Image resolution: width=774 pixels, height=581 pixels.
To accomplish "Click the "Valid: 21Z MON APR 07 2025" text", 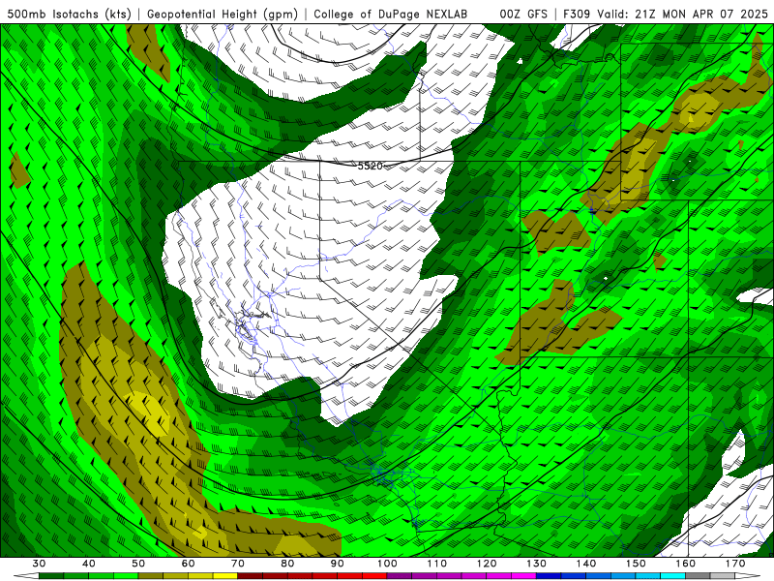I will pos(683,14).
